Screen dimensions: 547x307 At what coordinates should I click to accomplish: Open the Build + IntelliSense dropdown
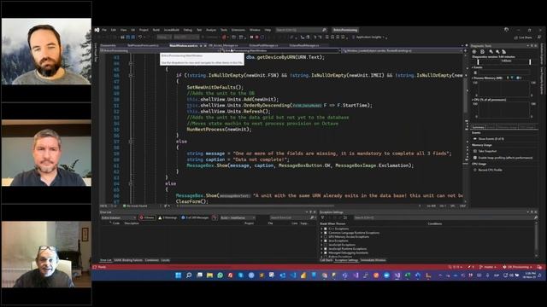[x=238, y=217]
